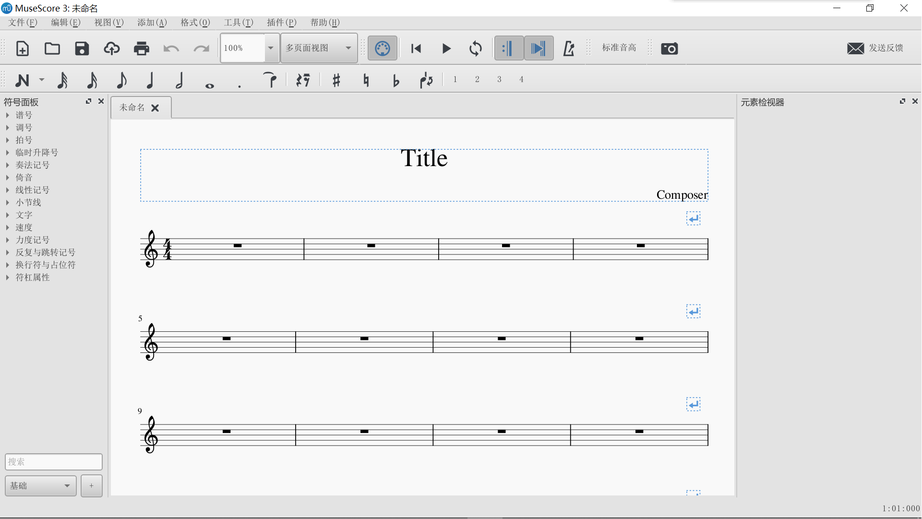Toggle loop playback
The width and height of the screenshot is (922, 519).
coord(476,48)
